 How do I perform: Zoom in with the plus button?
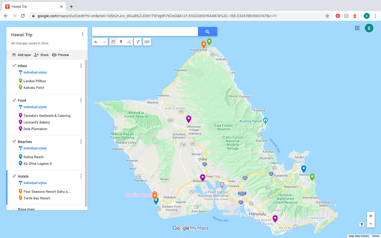tap(371, 216)
